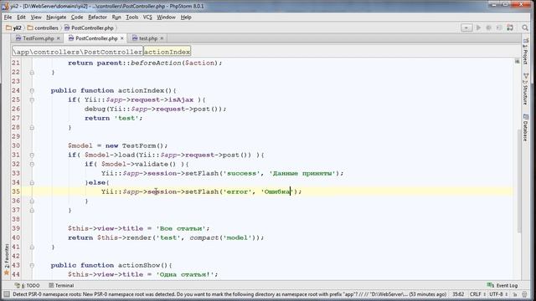Screen dimensions: 536x301
Task: Collapse actionShow function fold at line 43
Action: click(x=32, y=265)
